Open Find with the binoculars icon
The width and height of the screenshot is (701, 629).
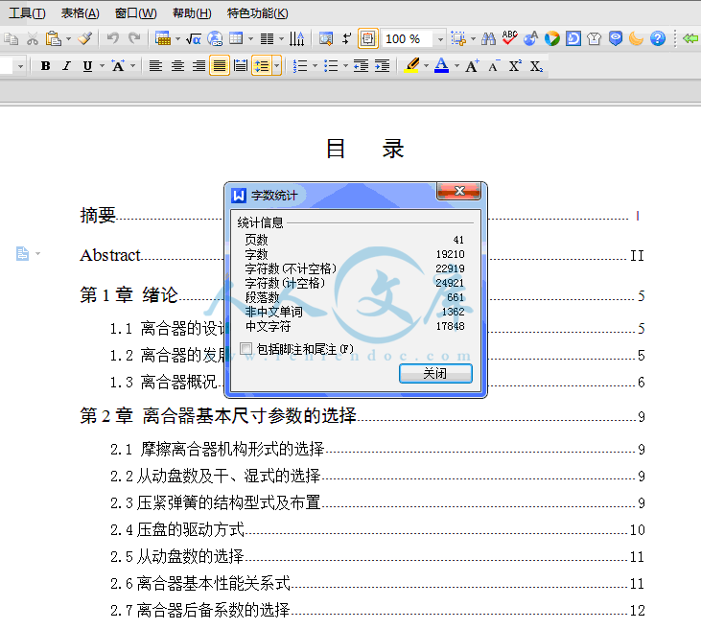point(488,39)
